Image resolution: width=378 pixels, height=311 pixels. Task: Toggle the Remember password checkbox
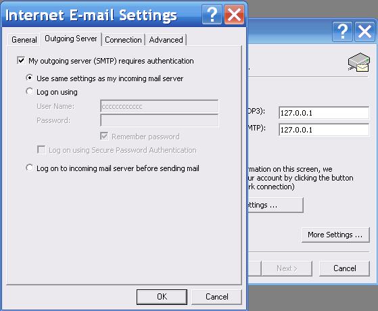104,136
